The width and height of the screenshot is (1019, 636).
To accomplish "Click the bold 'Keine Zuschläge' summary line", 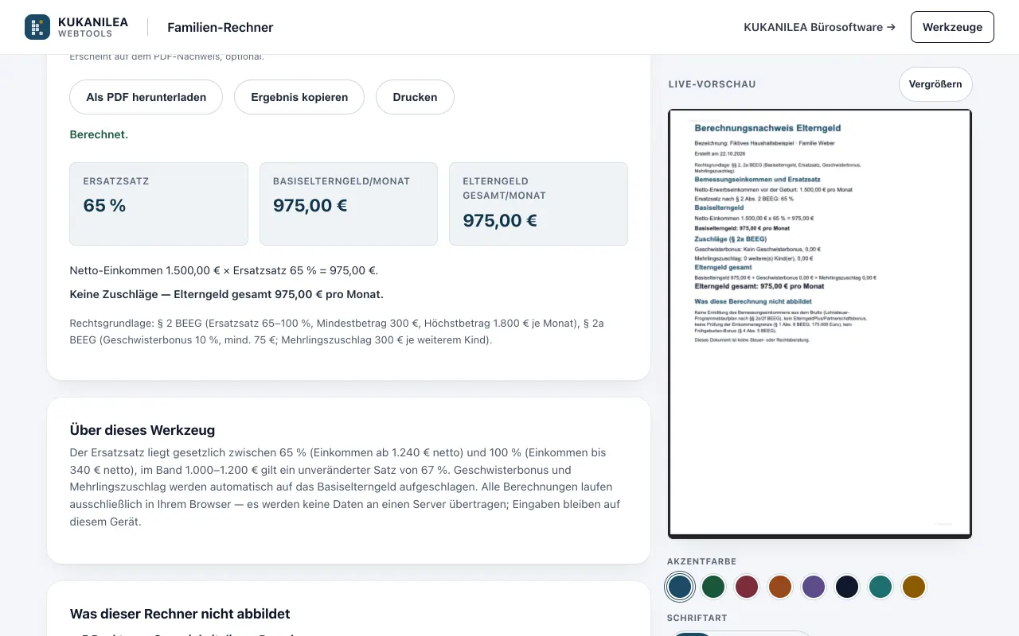I will tap(227, 294).
